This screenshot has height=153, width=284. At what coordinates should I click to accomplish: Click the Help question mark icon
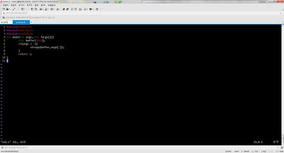pyautogui.click(x=97, y=9)
